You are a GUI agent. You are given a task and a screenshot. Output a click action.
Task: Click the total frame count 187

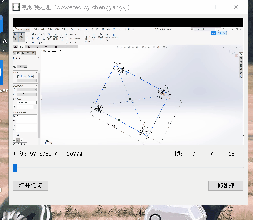click(233, 154)
